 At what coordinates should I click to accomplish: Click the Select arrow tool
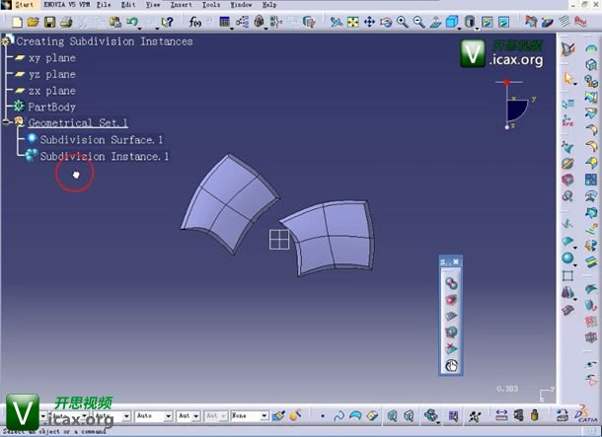(x=569, y=78)
